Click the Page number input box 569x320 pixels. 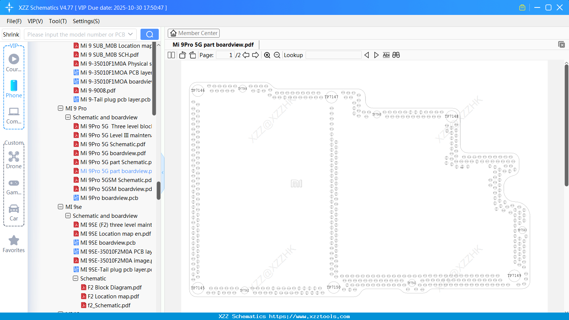pyautogui.click(x=225, y=55)
